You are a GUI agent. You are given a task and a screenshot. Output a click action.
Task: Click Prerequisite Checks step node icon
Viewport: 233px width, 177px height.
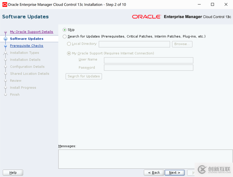pyautogui.click(x=5, y=46)
